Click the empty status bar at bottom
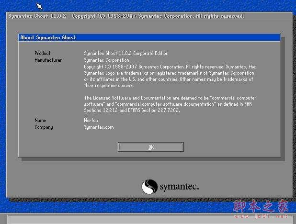 [x=120, y=220]
